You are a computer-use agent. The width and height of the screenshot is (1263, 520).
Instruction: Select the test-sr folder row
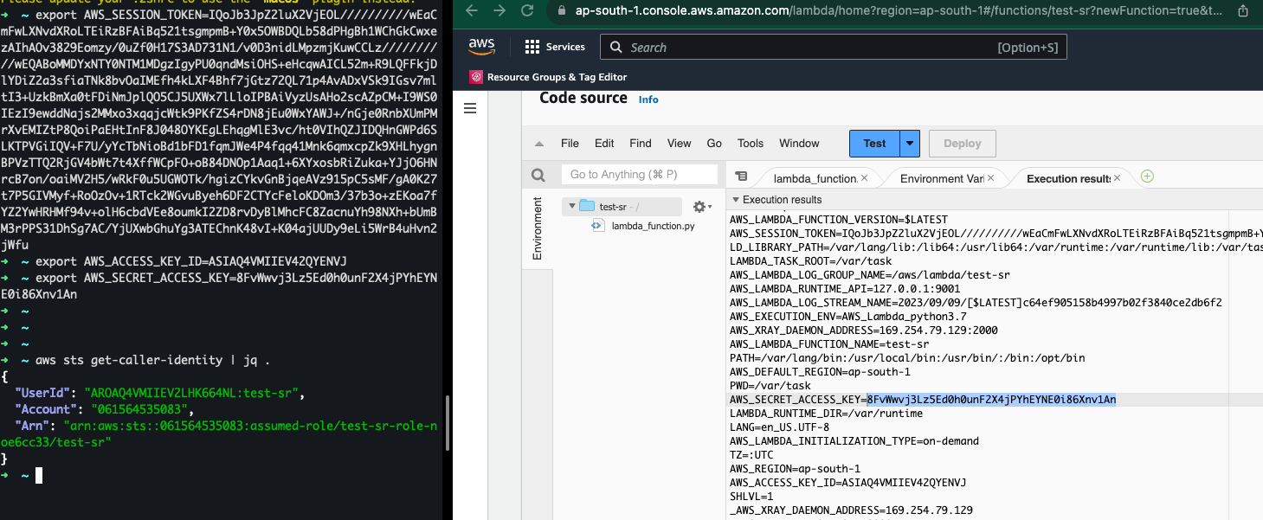click(x=623, y=207)
